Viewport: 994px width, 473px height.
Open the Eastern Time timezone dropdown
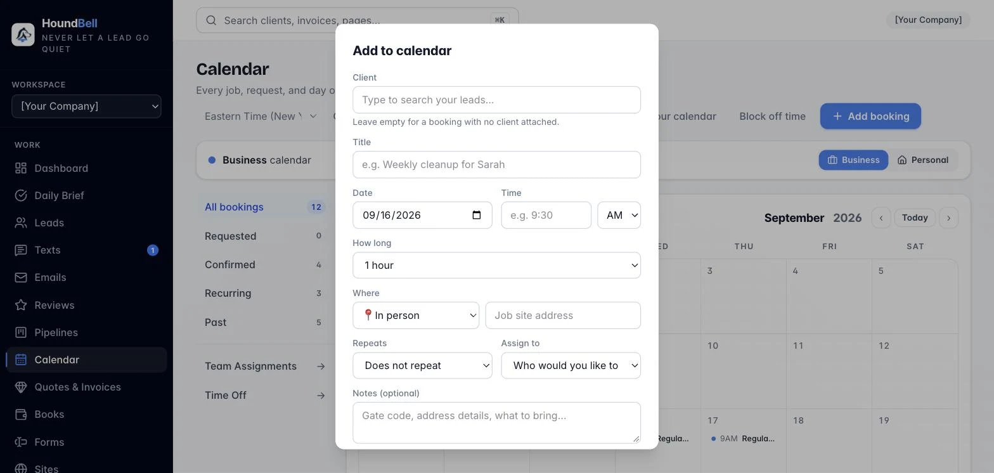(261, 116)
